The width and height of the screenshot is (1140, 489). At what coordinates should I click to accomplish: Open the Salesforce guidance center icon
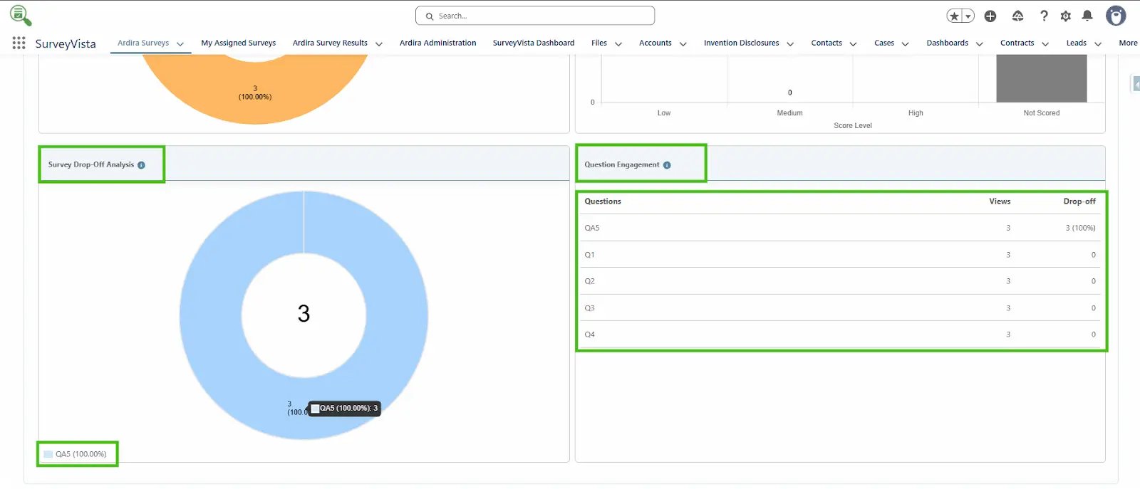[1017, 16]
